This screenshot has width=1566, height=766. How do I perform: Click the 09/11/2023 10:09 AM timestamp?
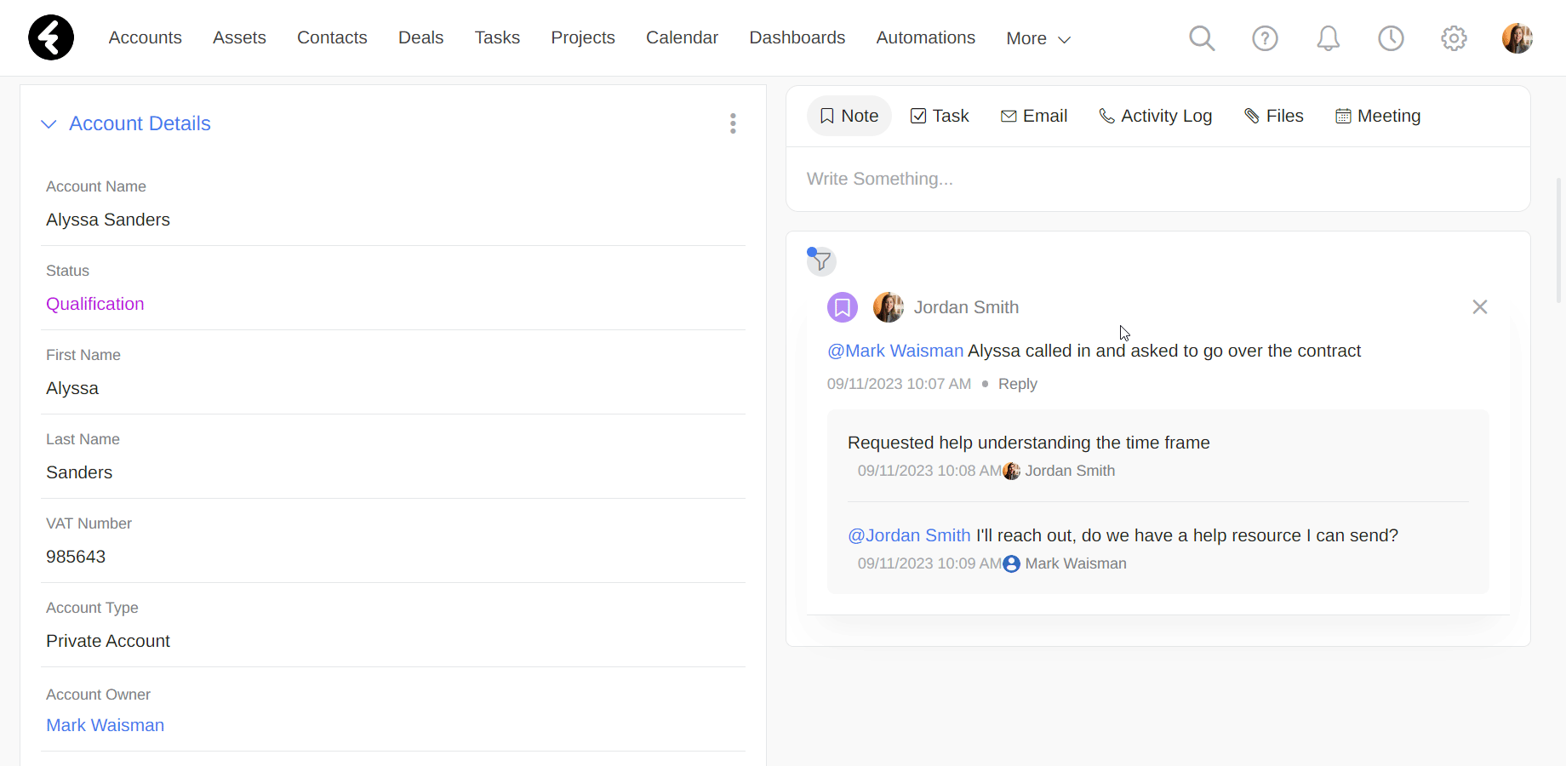pos(929,563)
